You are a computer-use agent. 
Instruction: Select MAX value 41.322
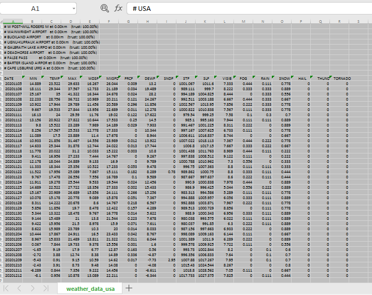[x=71, y=94]
